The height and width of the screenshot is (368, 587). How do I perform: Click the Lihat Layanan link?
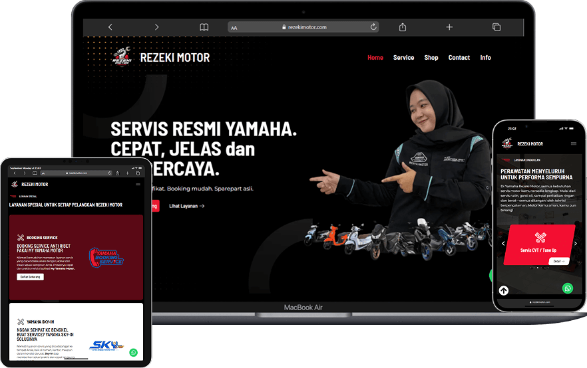tap(186, 206)
